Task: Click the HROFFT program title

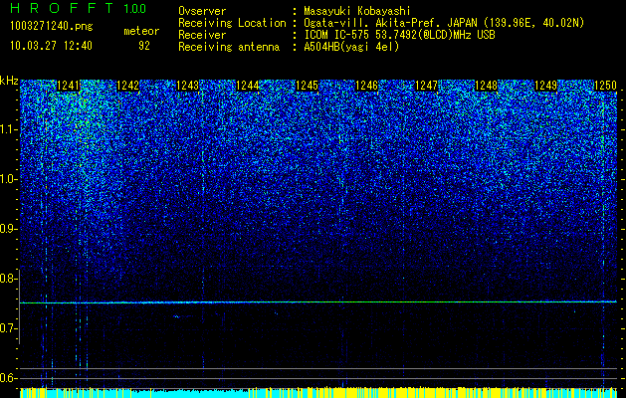Action: (62, 8)
